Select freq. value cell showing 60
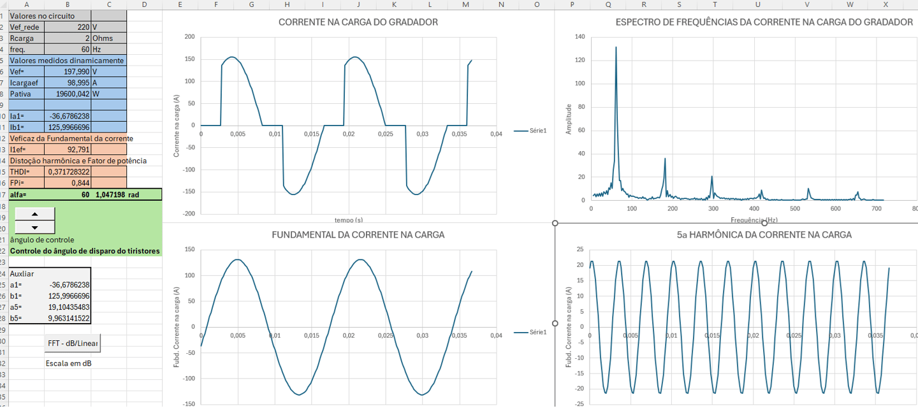Screen dimensions: 918x413 68,49
